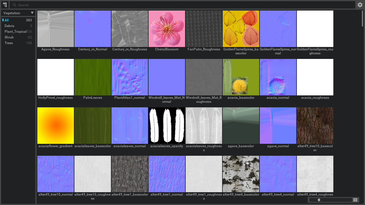Screen dimensions: 365x205
Task: Select the PlantAtlas1_normal map thumbnail
Action: tap(130, 77)
